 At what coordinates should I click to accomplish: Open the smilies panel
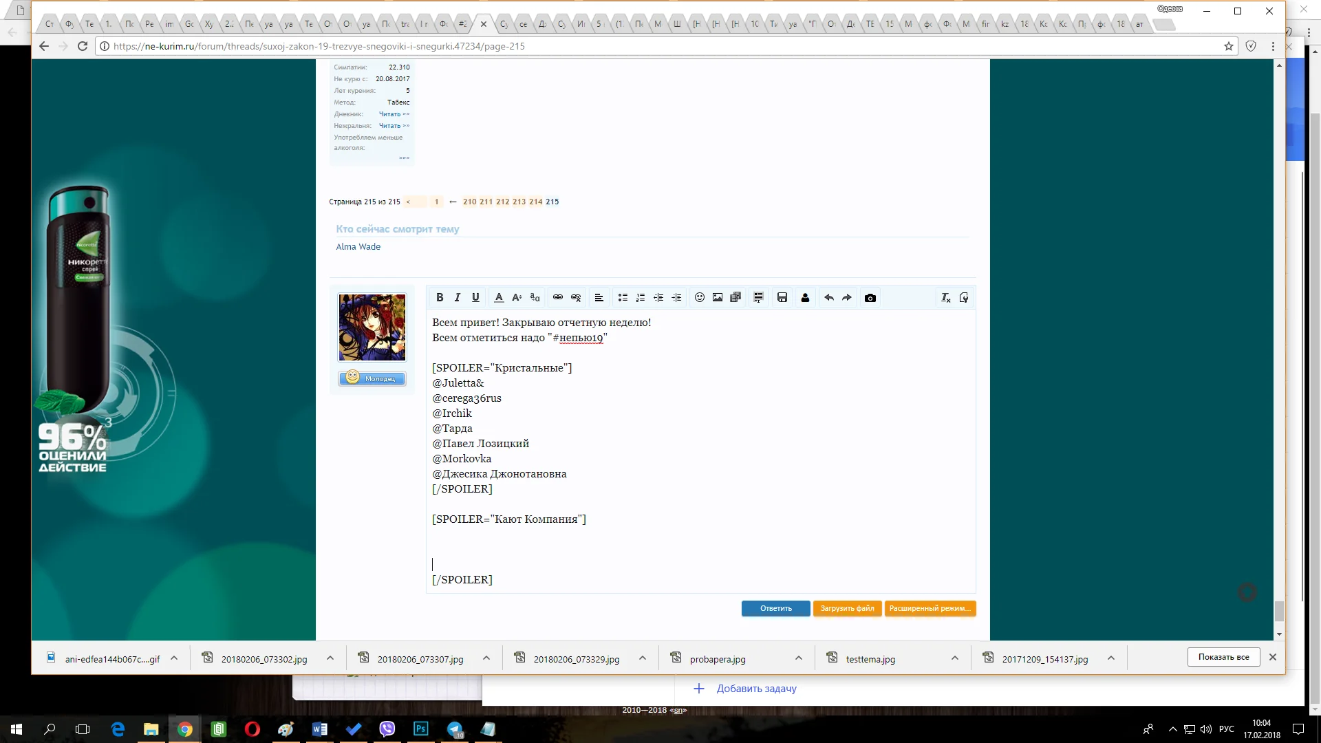700,298
